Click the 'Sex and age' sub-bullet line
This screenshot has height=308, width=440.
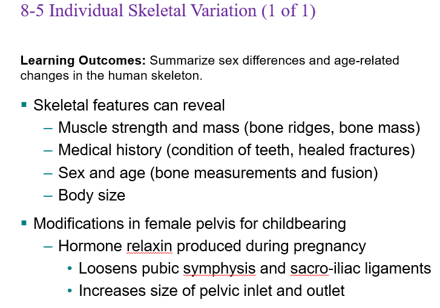[x=218, y=173]
